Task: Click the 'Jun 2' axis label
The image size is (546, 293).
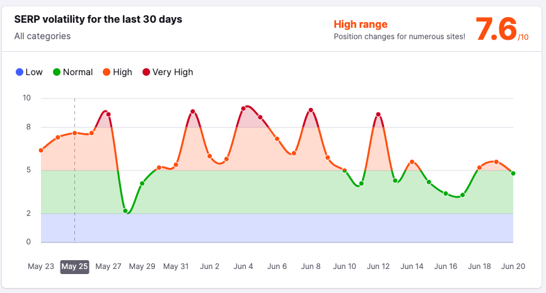Action: 209,266
